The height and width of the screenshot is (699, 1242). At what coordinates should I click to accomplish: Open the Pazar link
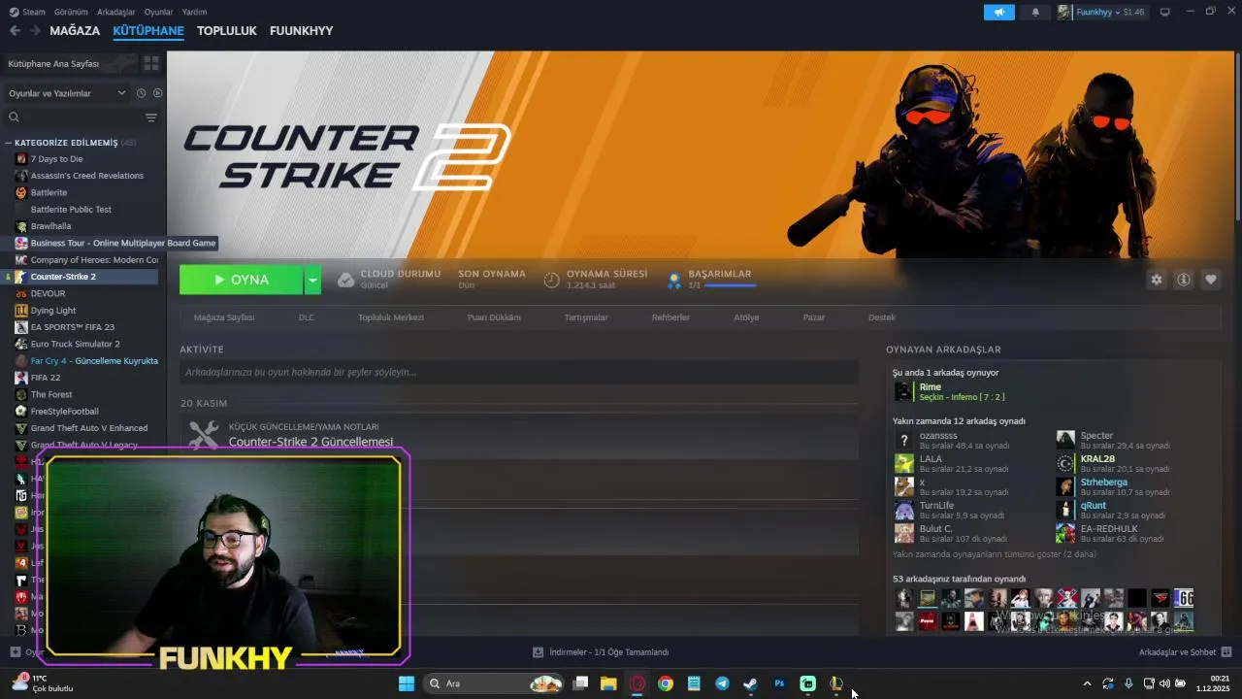(x=814, y=317)
